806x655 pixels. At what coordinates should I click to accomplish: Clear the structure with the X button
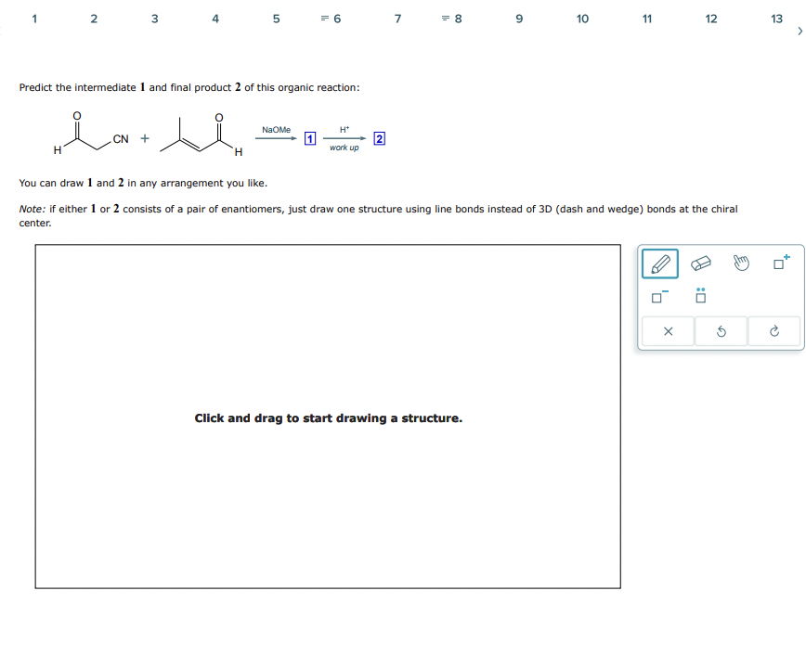point(667,331)
